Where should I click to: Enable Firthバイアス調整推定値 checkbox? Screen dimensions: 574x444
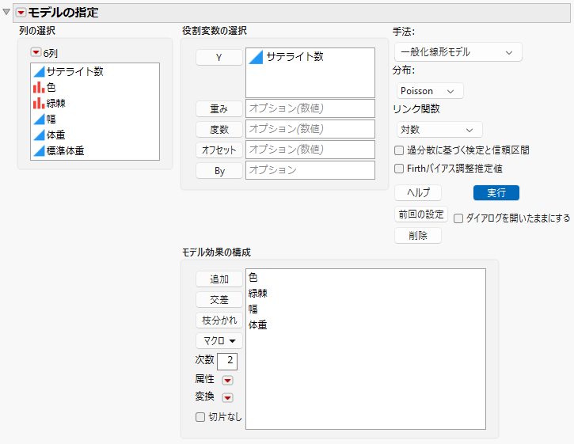click(x=399, y=169)
